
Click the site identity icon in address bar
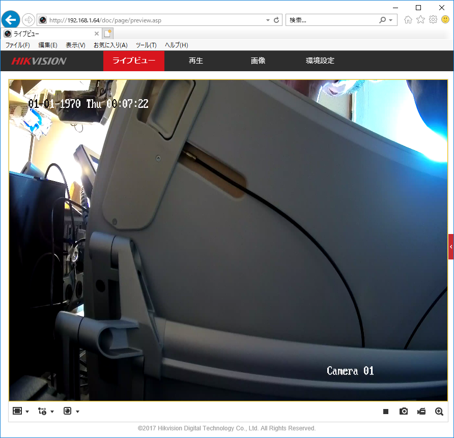(x=43, y=20)
